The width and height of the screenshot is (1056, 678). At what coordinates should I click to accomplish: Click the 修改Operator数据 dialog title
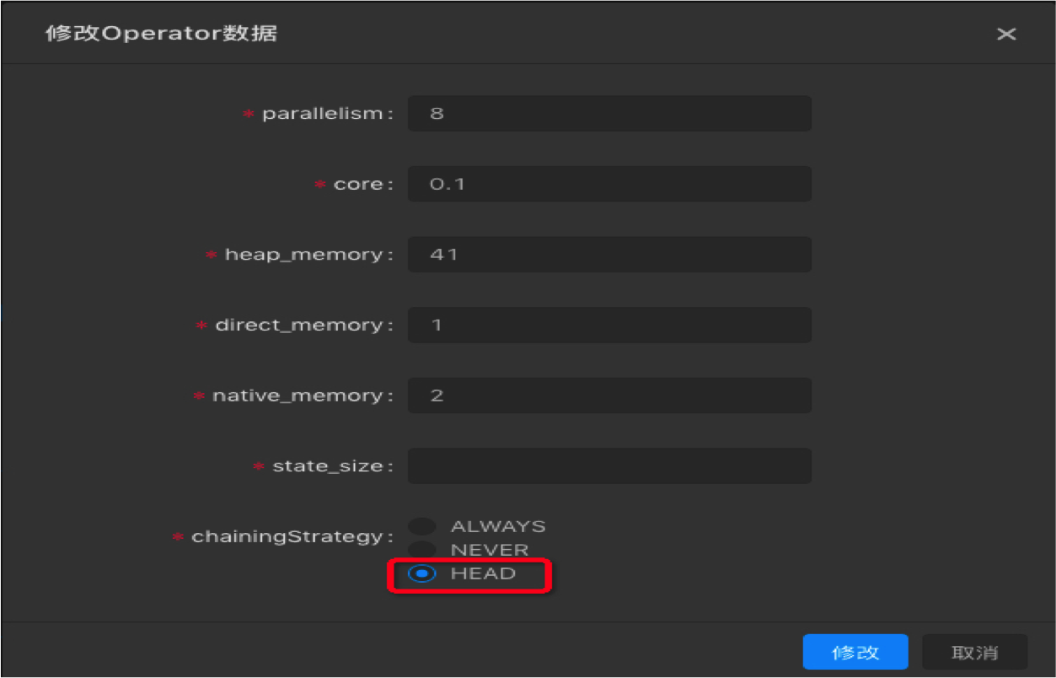161,35
